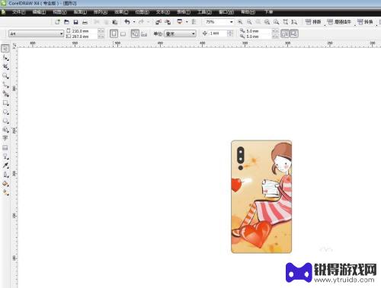Click the Zoom To Page icon

click(276, 22)
